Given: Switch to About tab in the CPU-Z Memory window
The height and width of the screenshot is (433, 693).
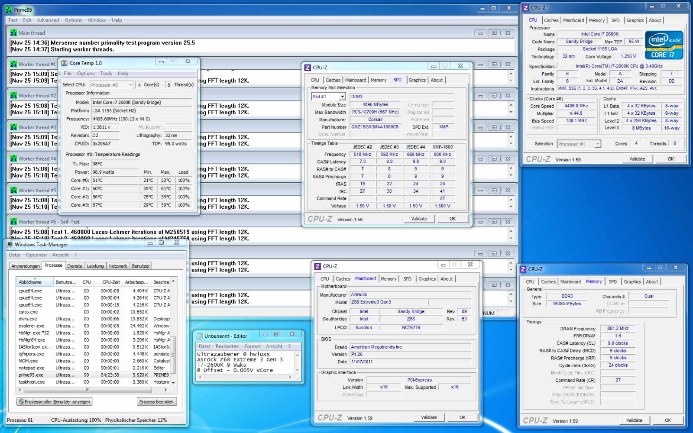Looking at the screenshot, I should 652,282.
